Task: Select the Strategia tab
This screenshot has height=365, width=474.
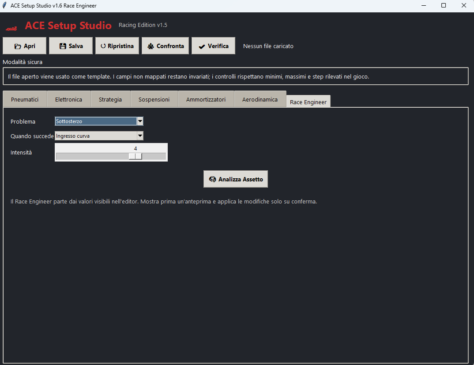Action: 110,99
